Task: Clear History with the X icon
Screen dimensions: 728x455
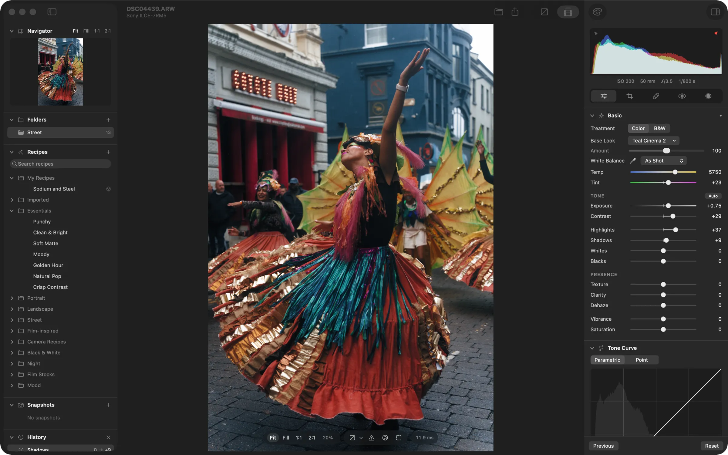Action: click(108, 437)
